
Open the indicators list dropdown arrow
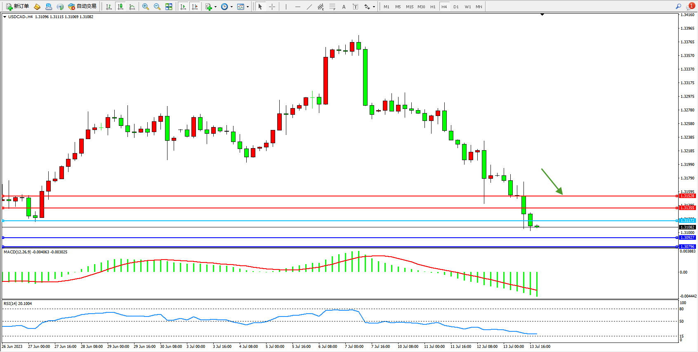(215, 7)
